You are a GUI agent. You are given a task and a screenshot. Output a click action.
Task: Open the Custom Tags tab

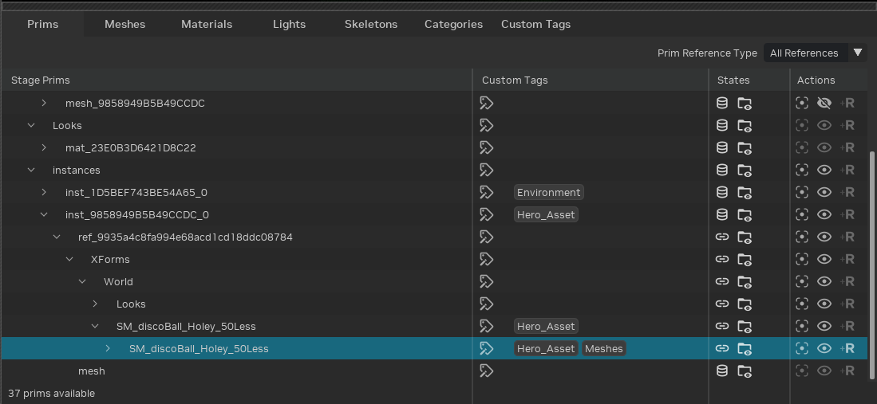tap(535, 24)
